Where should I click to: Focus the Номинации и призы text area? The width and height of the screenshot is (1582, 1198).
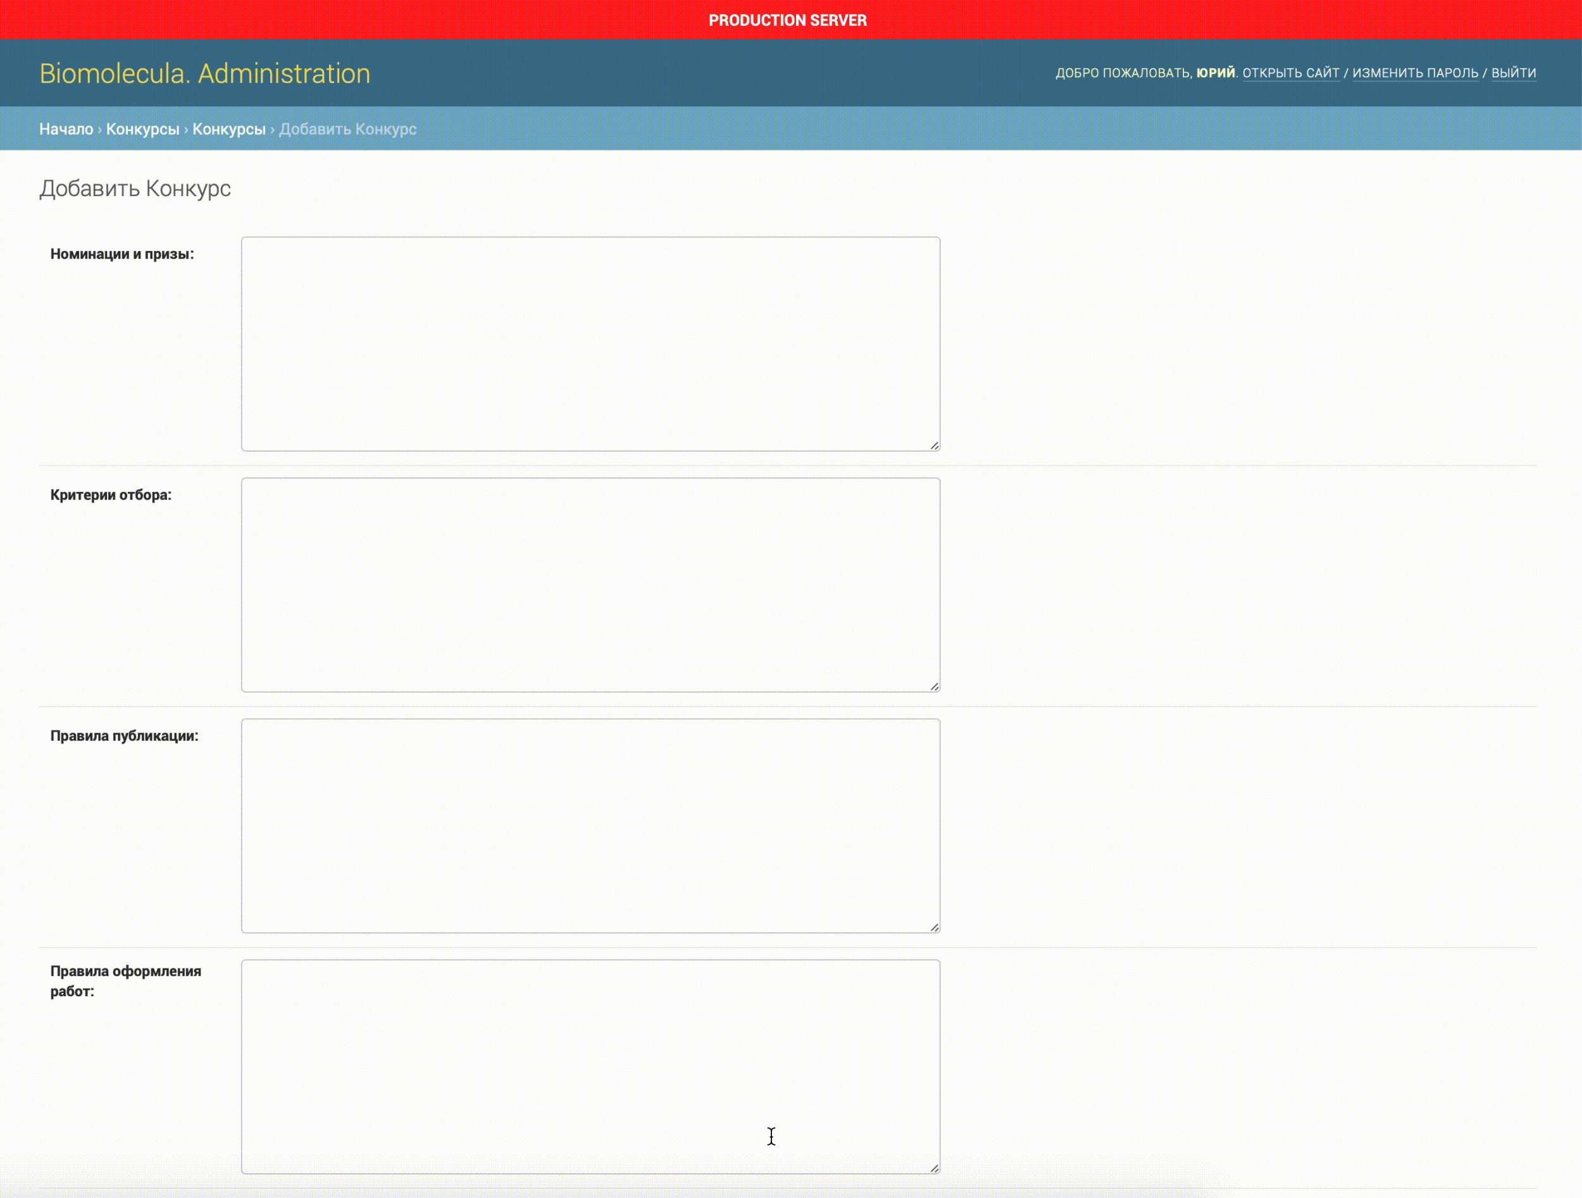pos(590,344)
